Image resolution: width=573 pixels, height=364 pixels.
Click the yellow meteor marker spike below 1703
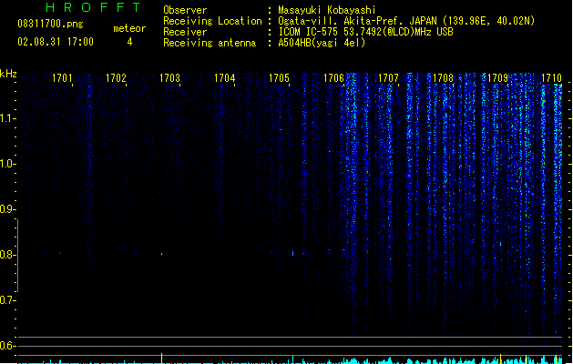coord(161,358)
